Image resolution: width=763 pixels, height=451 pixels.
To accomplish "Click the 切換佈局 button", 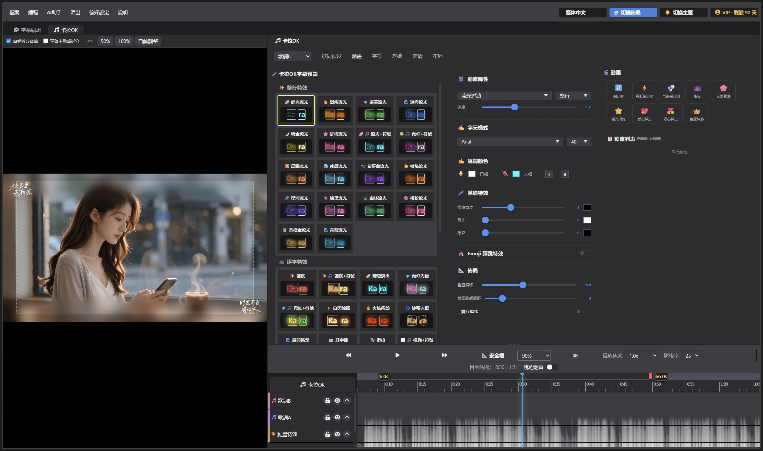I will tap(633, 13).
